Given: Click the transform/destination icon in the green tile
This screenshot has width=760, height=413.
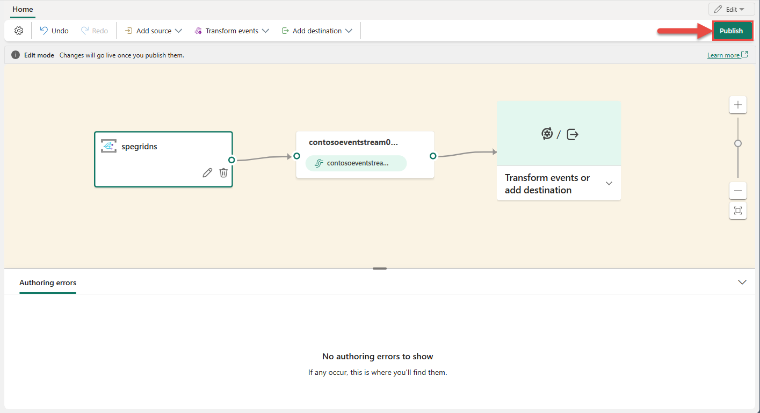Looking at the screenshot, I should (559, 134).
